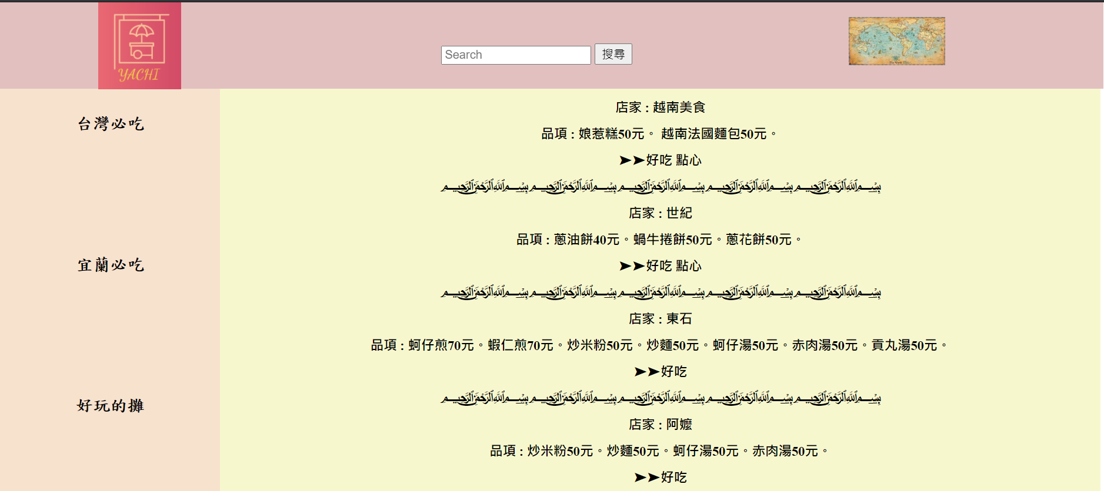Focus the Search input field

coord(516,55)
